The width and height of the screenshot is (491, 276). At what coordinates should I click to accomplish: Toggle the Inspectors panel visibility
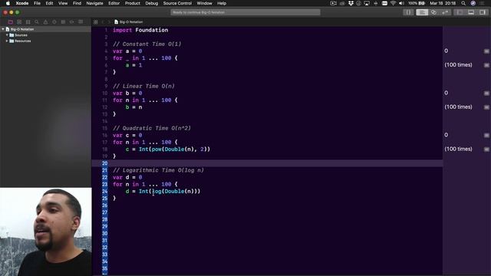(483, 12)
